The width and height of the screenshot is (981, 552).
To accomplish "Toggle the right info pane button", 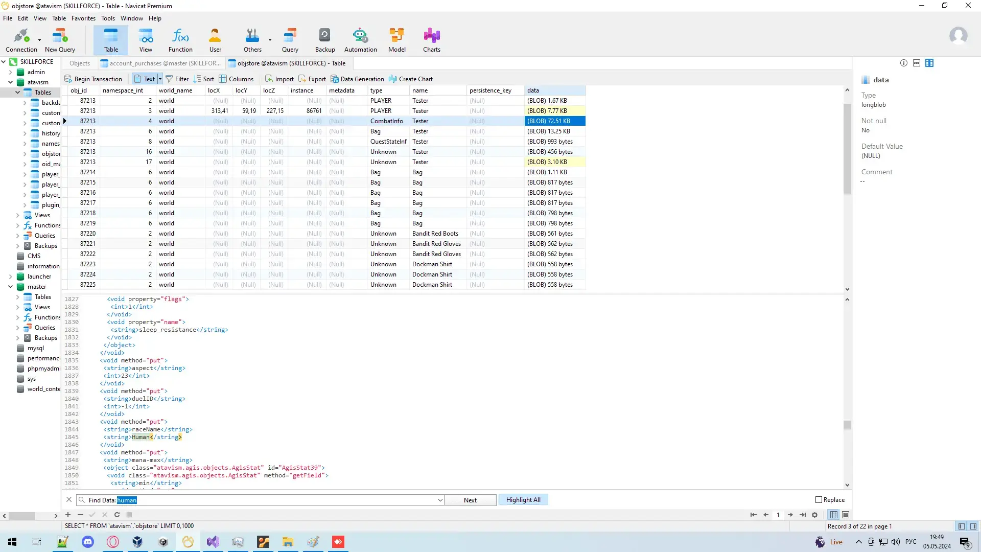I will tap(973, 526).
